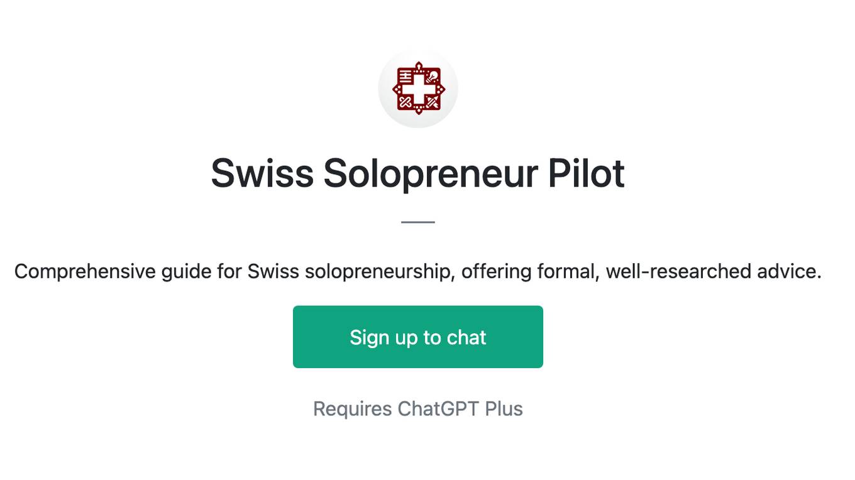This screenshot has width=855, height=480.
Task: Click the short divider line under title
Action: pyautogui.click(x=418, y=222)
